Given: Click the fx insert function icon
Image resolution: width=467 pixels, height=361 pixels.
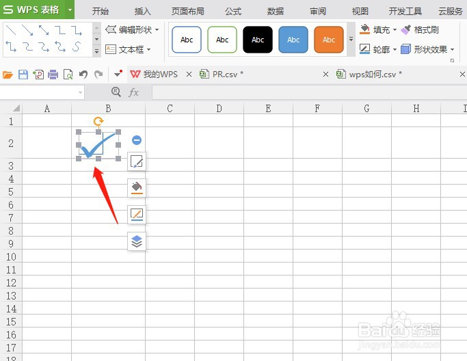Looking at the screenshot, I should click(x=134, y=92).
